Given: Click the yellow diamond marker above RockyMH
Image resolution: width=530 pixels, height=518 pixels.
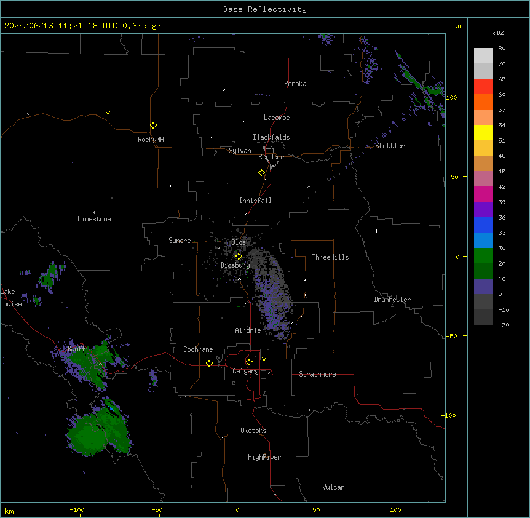Looking at the screenshot, I should 154,126.
